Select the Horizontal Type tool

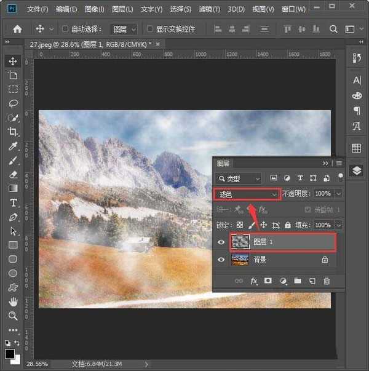(x=13, y=202)
